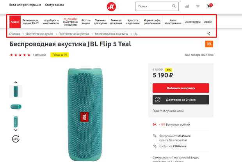Click the M.Video logo
242x162 pixels.
click(111, 7)
